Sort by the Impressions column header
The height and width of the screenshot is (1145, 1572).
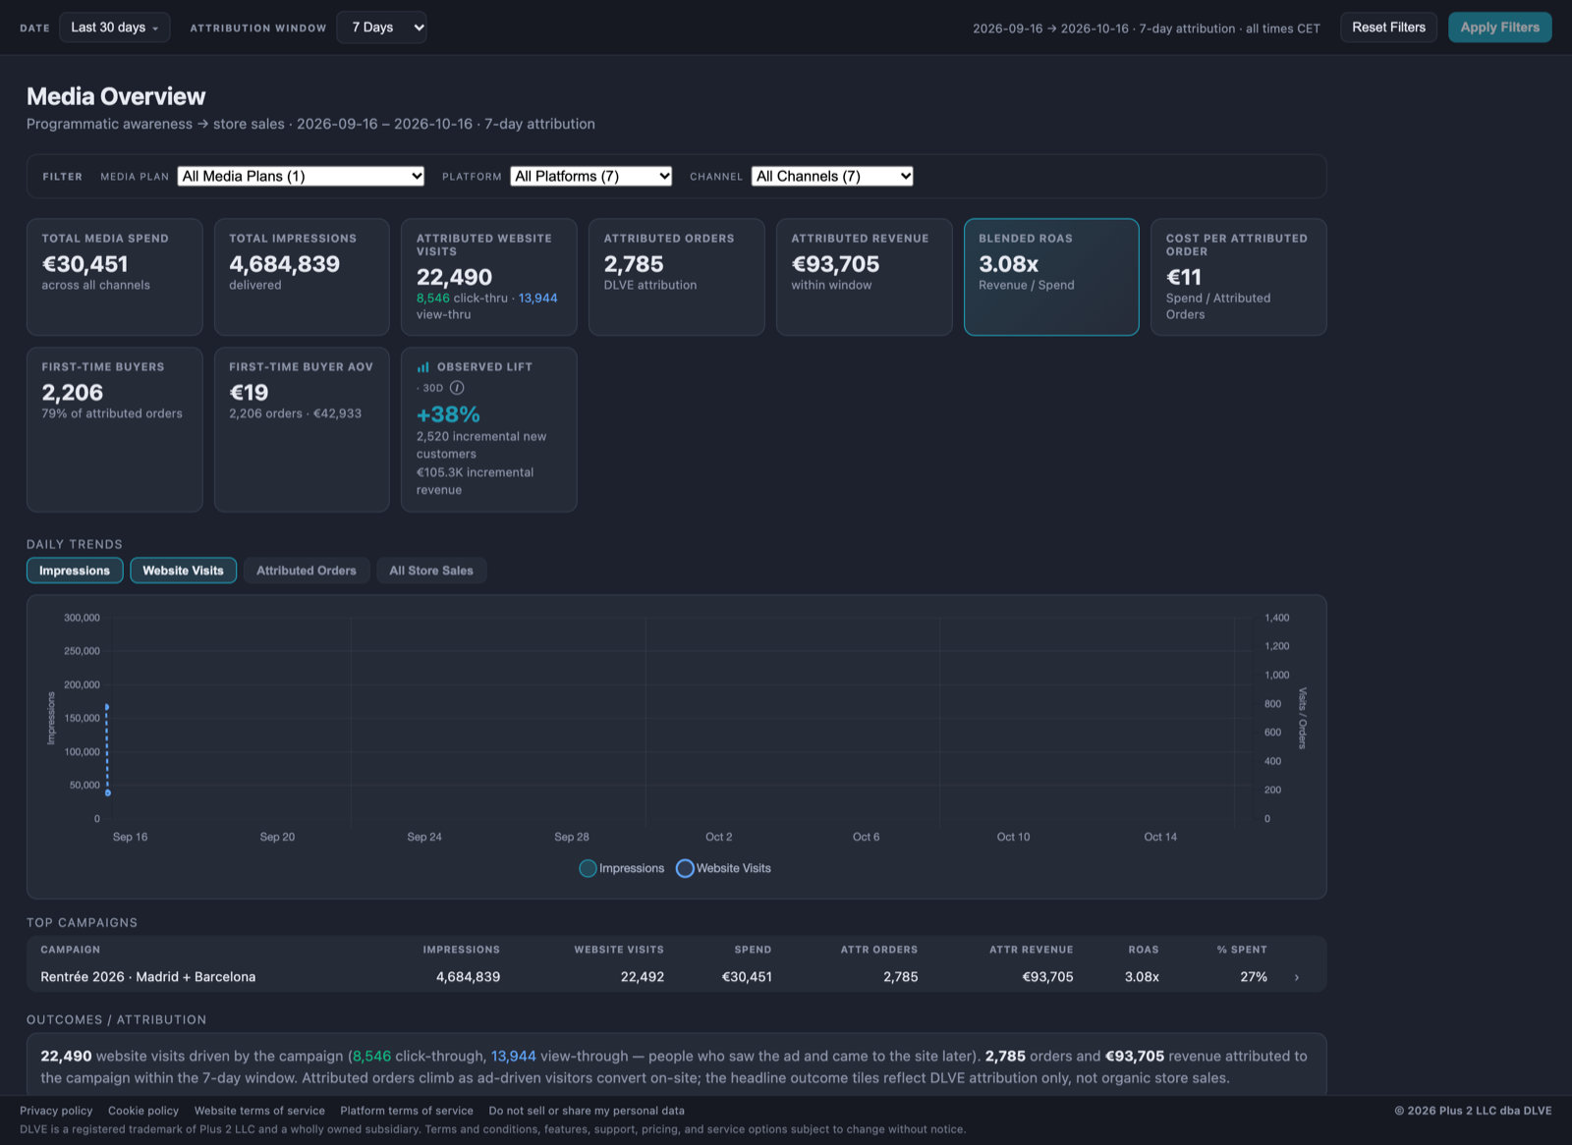(461, 950)
